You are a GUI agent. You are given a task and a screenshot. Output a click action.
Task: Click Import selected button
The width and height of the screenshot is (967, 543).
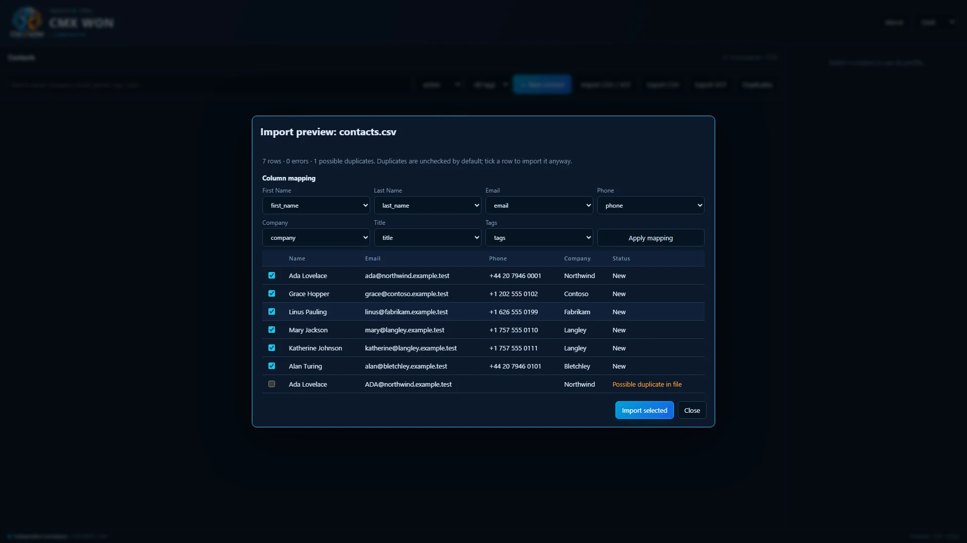[644, 410]
